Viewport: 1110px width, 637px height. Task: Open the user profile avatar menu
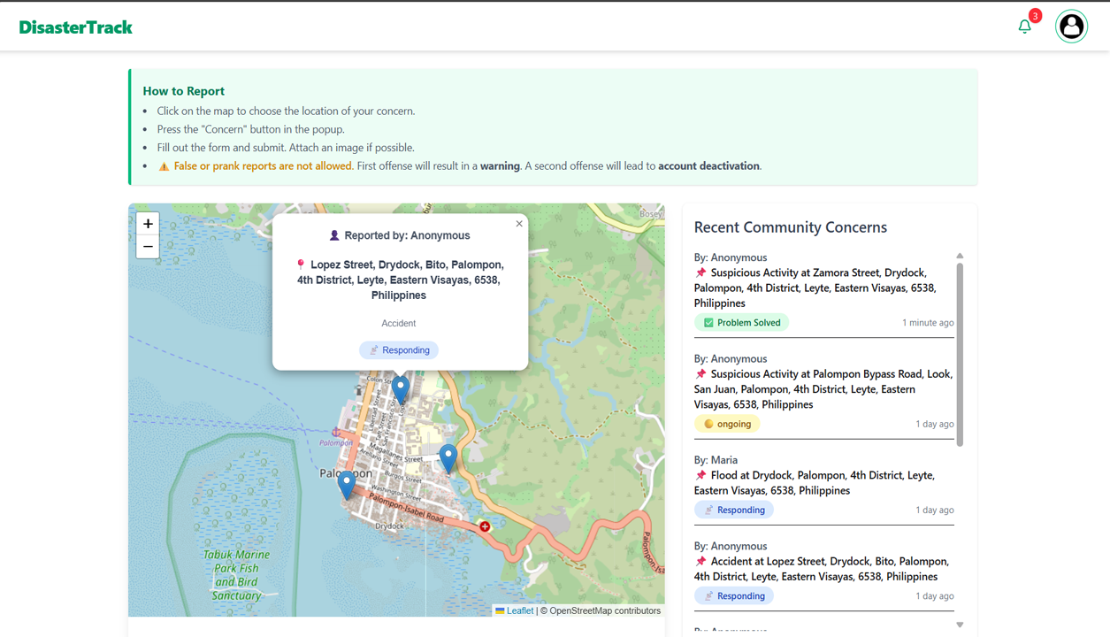tap(1071, 27)
